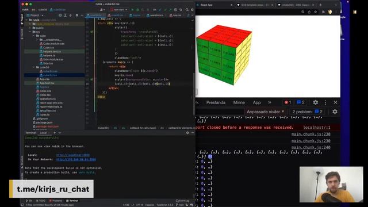Viewport: 368px width, 207px height.
Task: Open npm start run configuration dropdown
Action: 119,10
